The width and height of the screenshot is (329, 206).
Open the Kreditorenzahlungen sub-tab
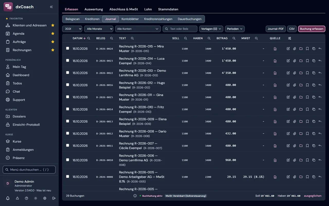click(x=158, y=19)
